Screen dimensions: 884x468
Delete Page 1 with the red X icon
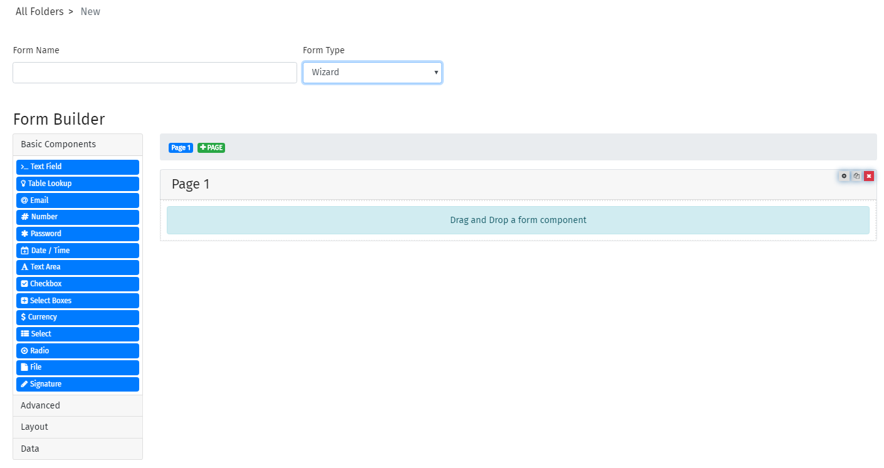pos(868,176)
